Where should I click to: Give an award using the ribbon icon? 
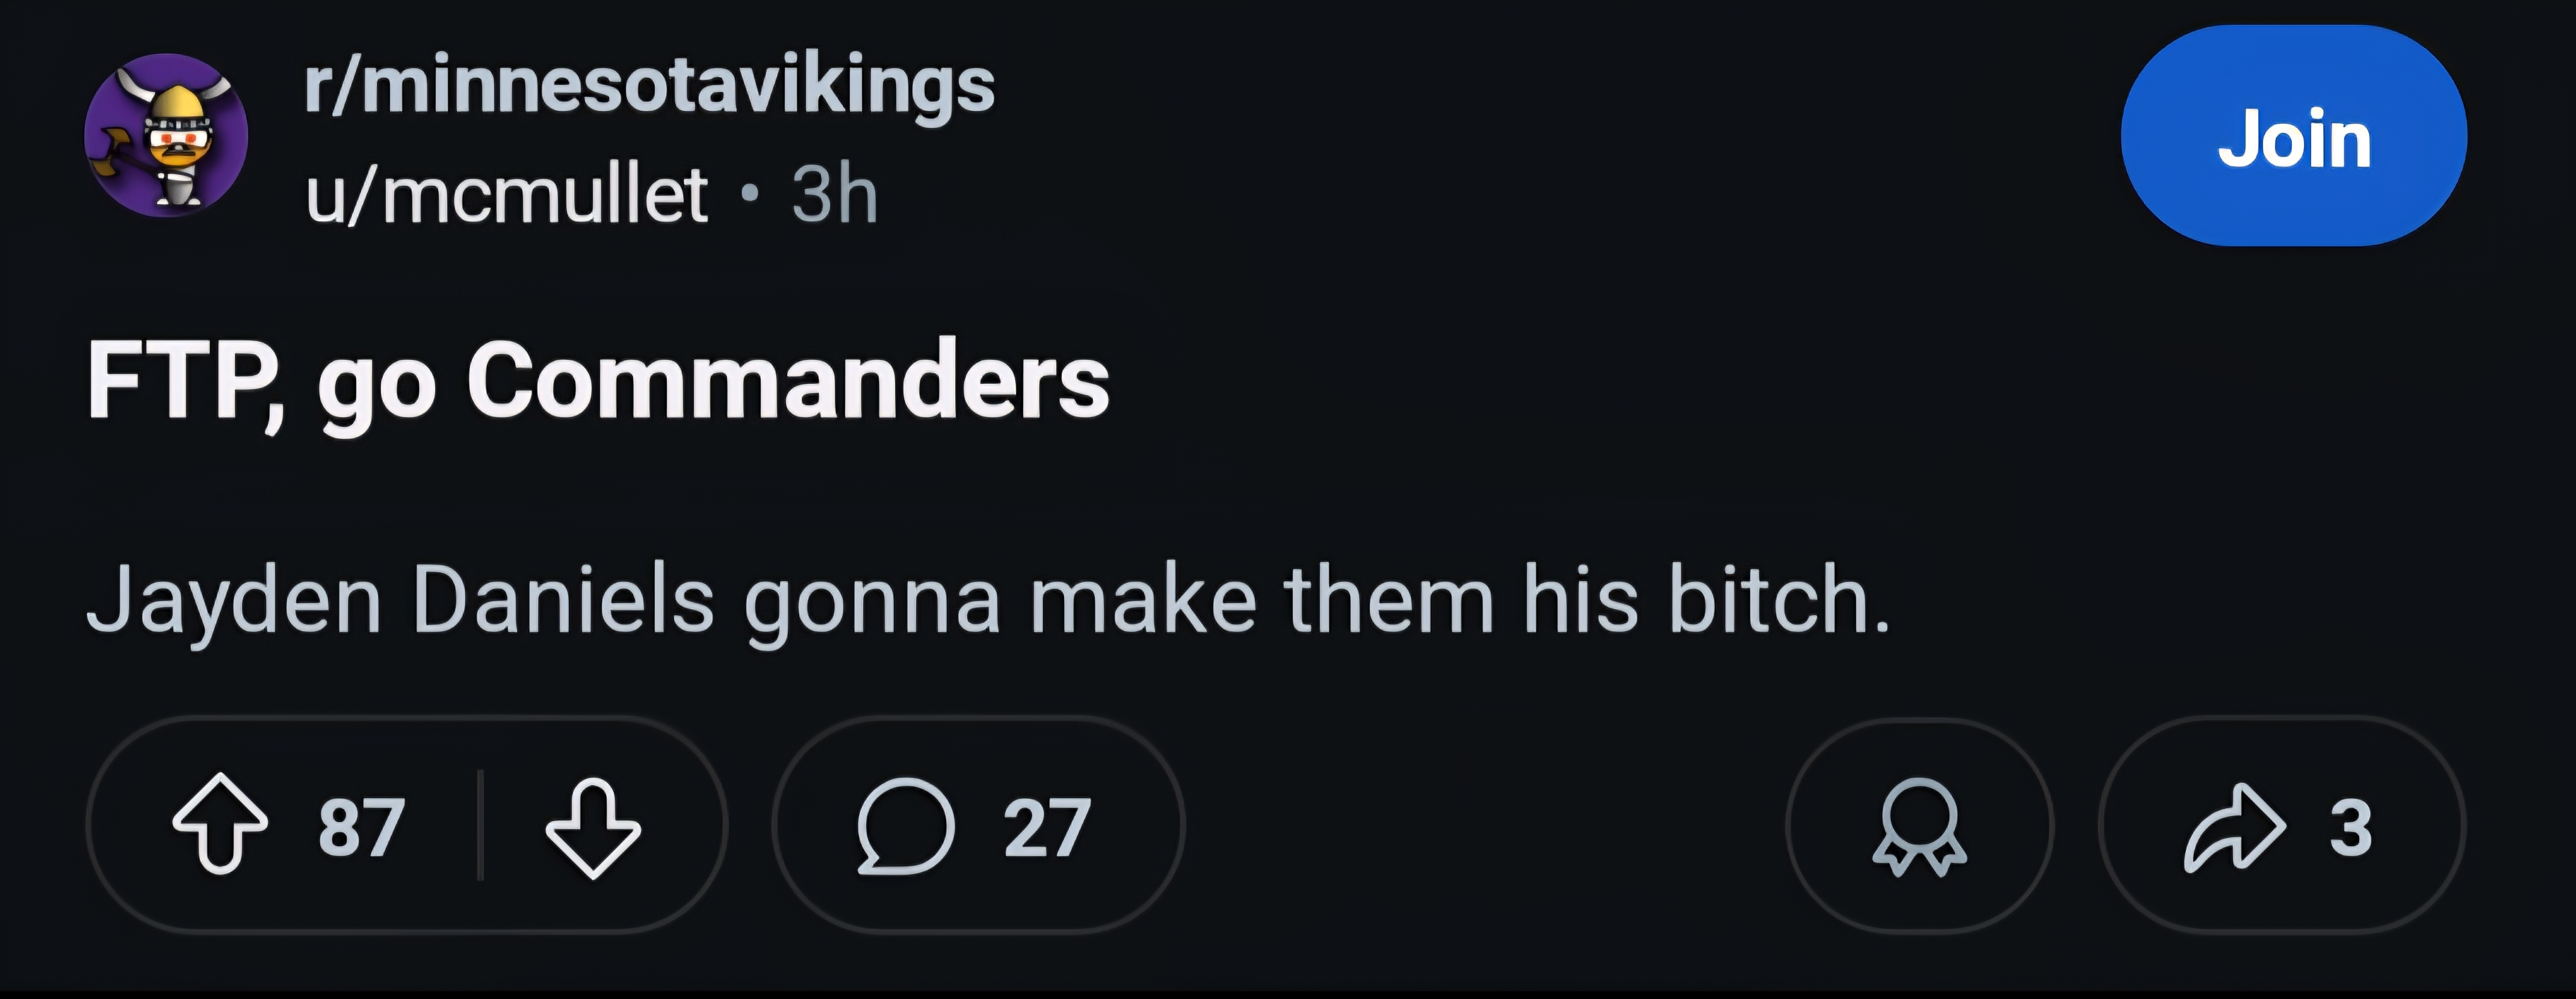point(1919,827)
